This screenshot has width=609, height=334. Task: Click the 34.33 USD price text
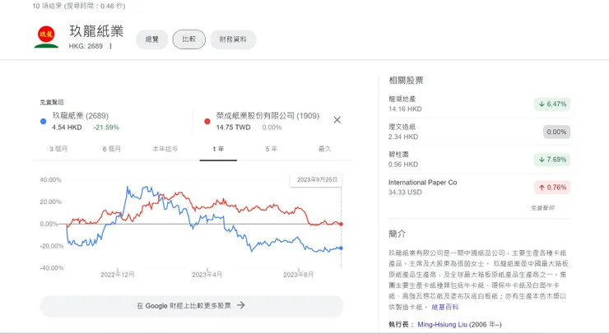[x=405, y=193]
